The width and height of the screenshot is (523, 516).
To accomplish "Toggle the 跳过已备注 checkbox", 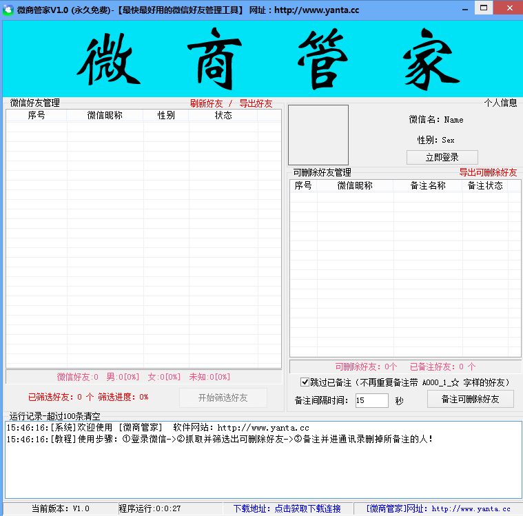I will pos(305,382).
